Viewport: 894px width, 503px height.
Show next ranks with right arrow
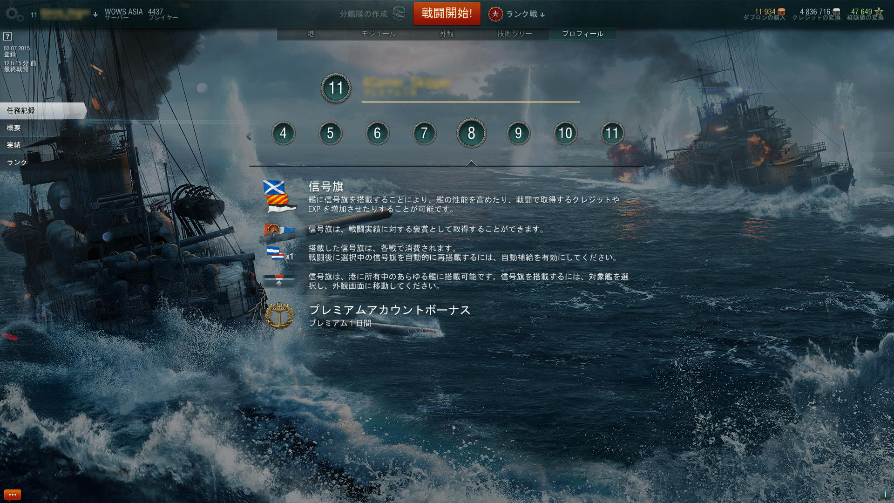pyautogui.click(x=645, y=136)
